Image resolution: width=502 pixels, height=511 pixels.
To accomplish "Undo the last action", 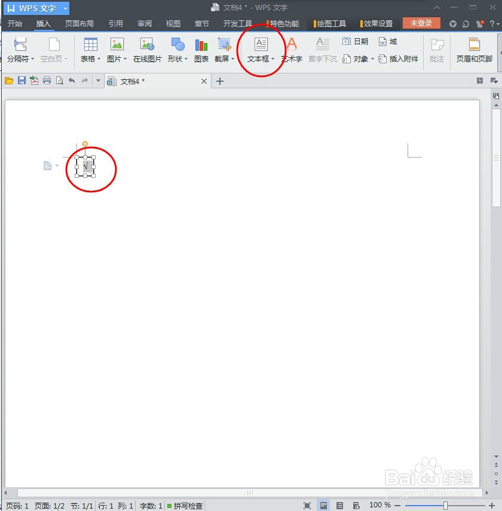I will click(x=72, y=81).
